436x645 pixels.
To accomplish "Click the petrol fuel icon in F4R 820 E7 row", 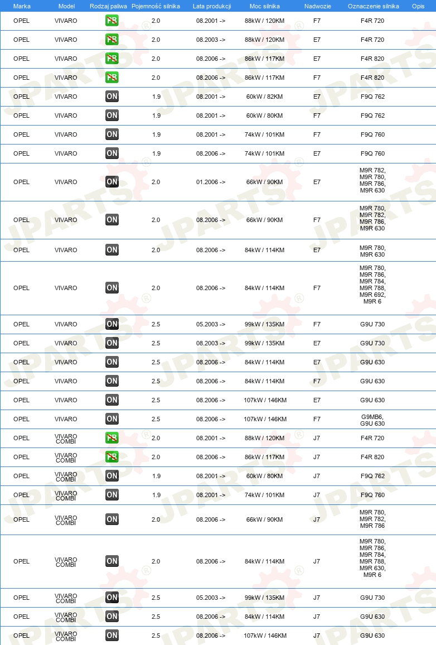I will (112, 59).
